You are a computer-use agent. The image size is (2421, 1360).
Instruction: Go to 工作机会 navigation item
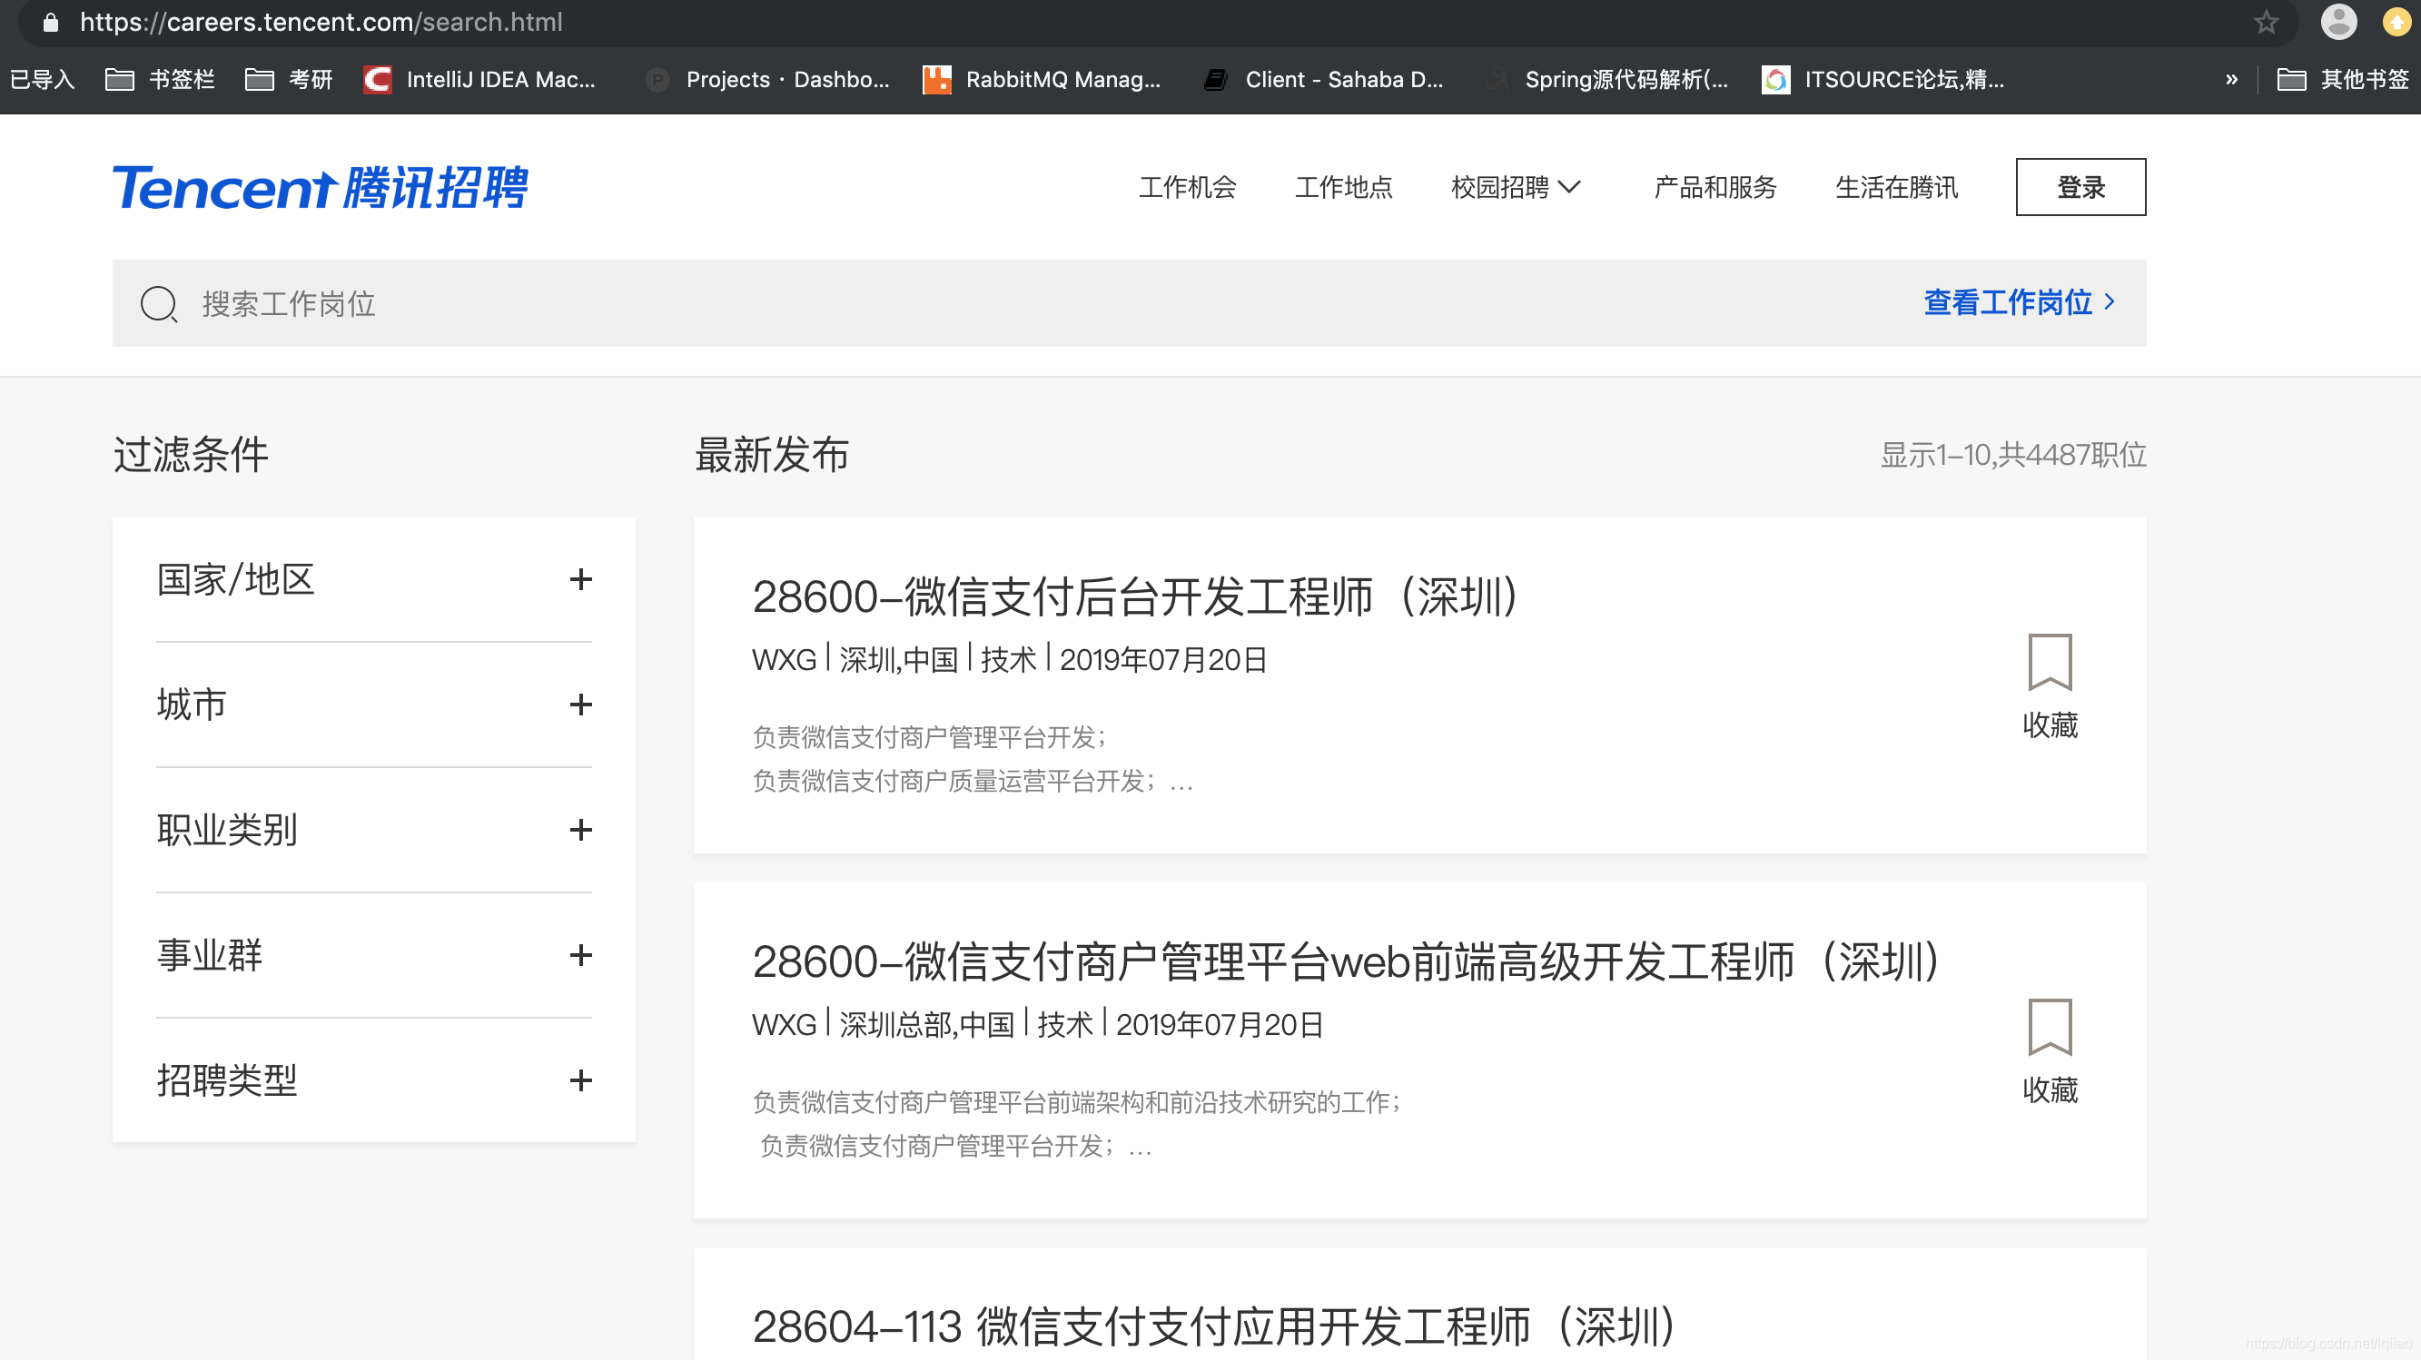(x=1187, y=187)
